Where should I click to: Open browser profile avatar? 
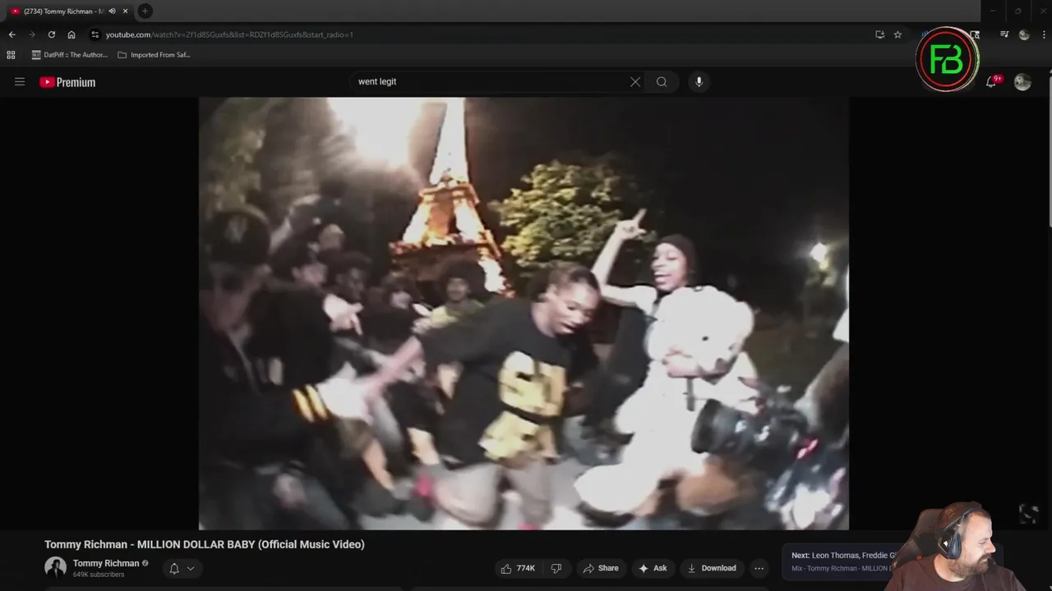[x=1024, y=34]
